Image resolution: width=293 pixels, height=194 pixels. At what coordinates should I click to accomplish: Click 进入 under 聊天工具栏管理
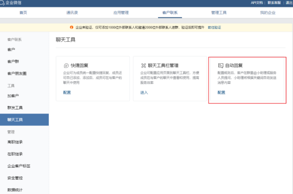(x=144, y=92)
